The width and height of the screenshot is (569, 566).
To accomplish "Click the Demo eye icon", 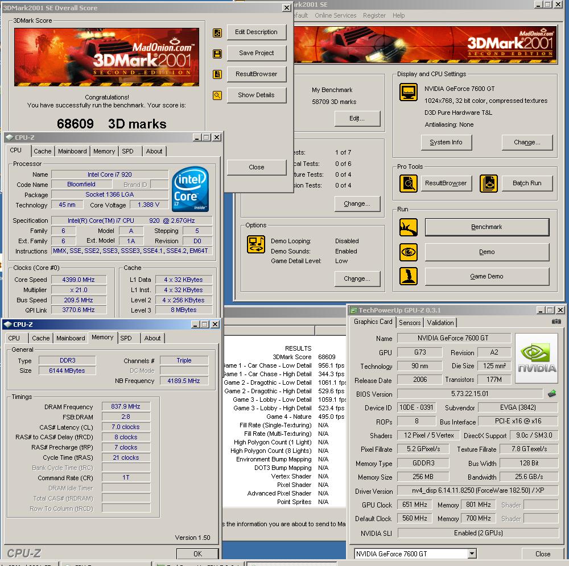I will (x=408, y=252).
